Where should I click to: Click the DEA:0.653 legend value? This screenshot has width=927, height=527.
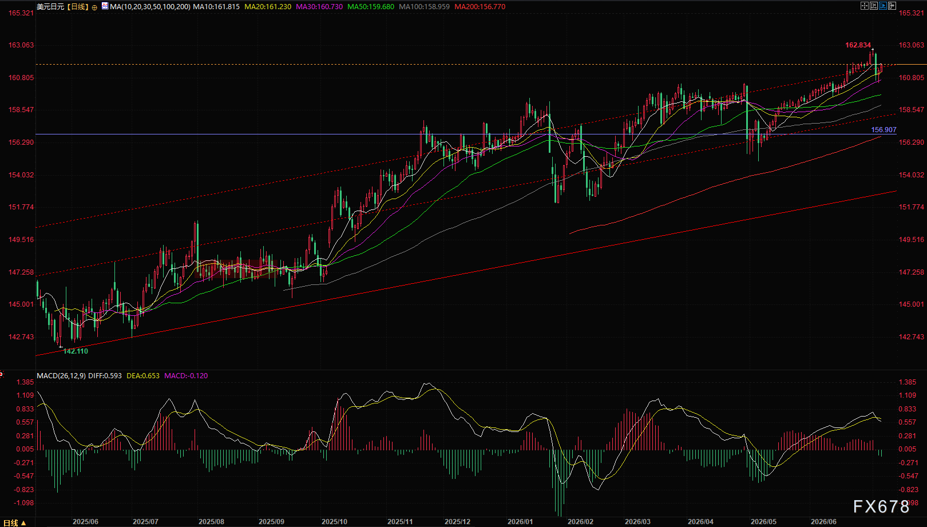[143, 376]
